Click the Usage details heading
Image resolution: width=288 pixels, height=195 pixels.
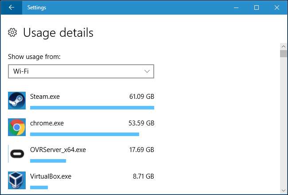tap(58, 32)
